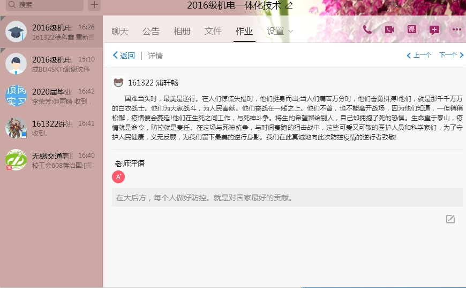This screenshot has width=466, height=288.
Task: Open the 文件 tab
Action: coord(213,31)
